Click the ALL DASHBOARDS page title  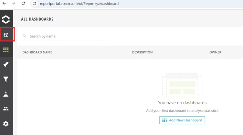point(37,19)
